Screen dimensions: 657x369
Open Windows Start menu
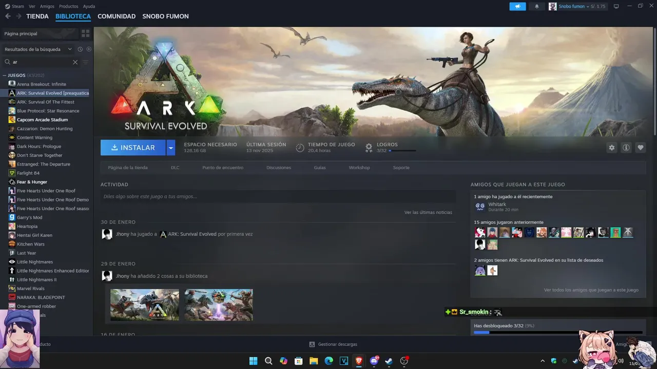tap(253, 361)
